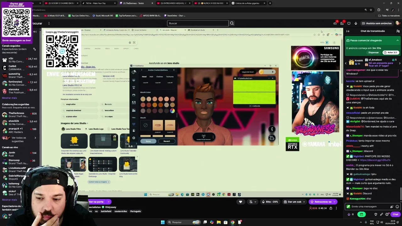
Task: Send message with the Chat button
Action: coord(395,214)
